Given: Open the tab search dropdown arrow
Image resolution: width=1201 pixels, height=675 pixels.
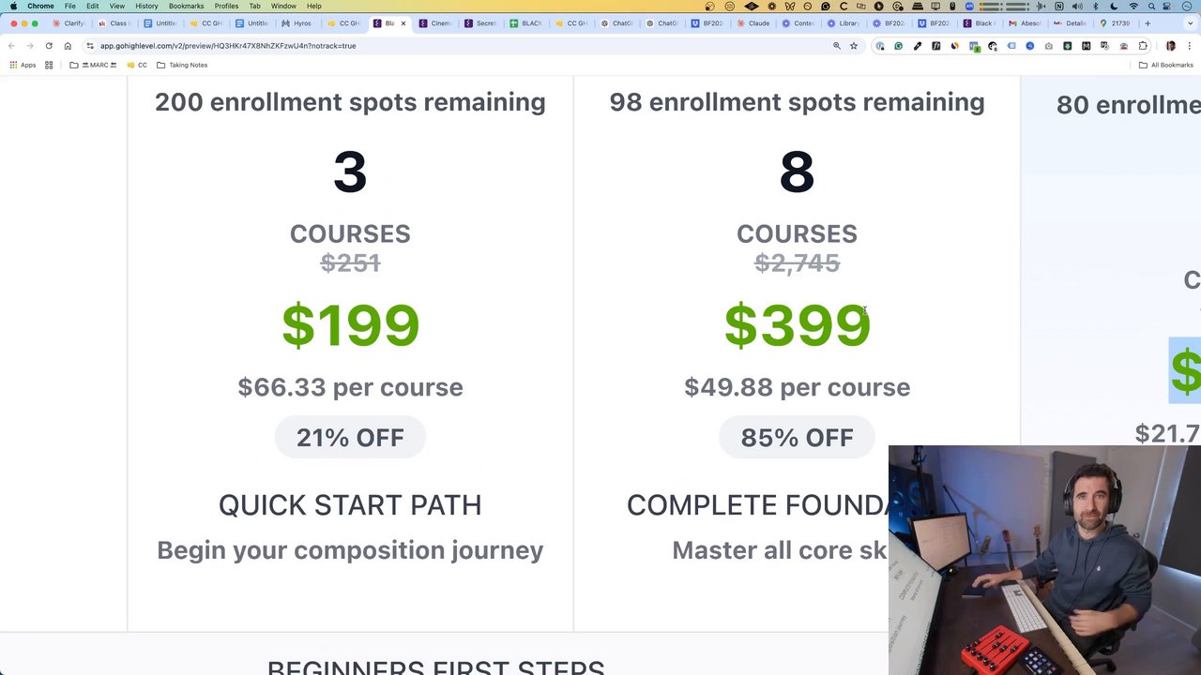Looking at the screenshot, I should click(x=1189, y=23).
